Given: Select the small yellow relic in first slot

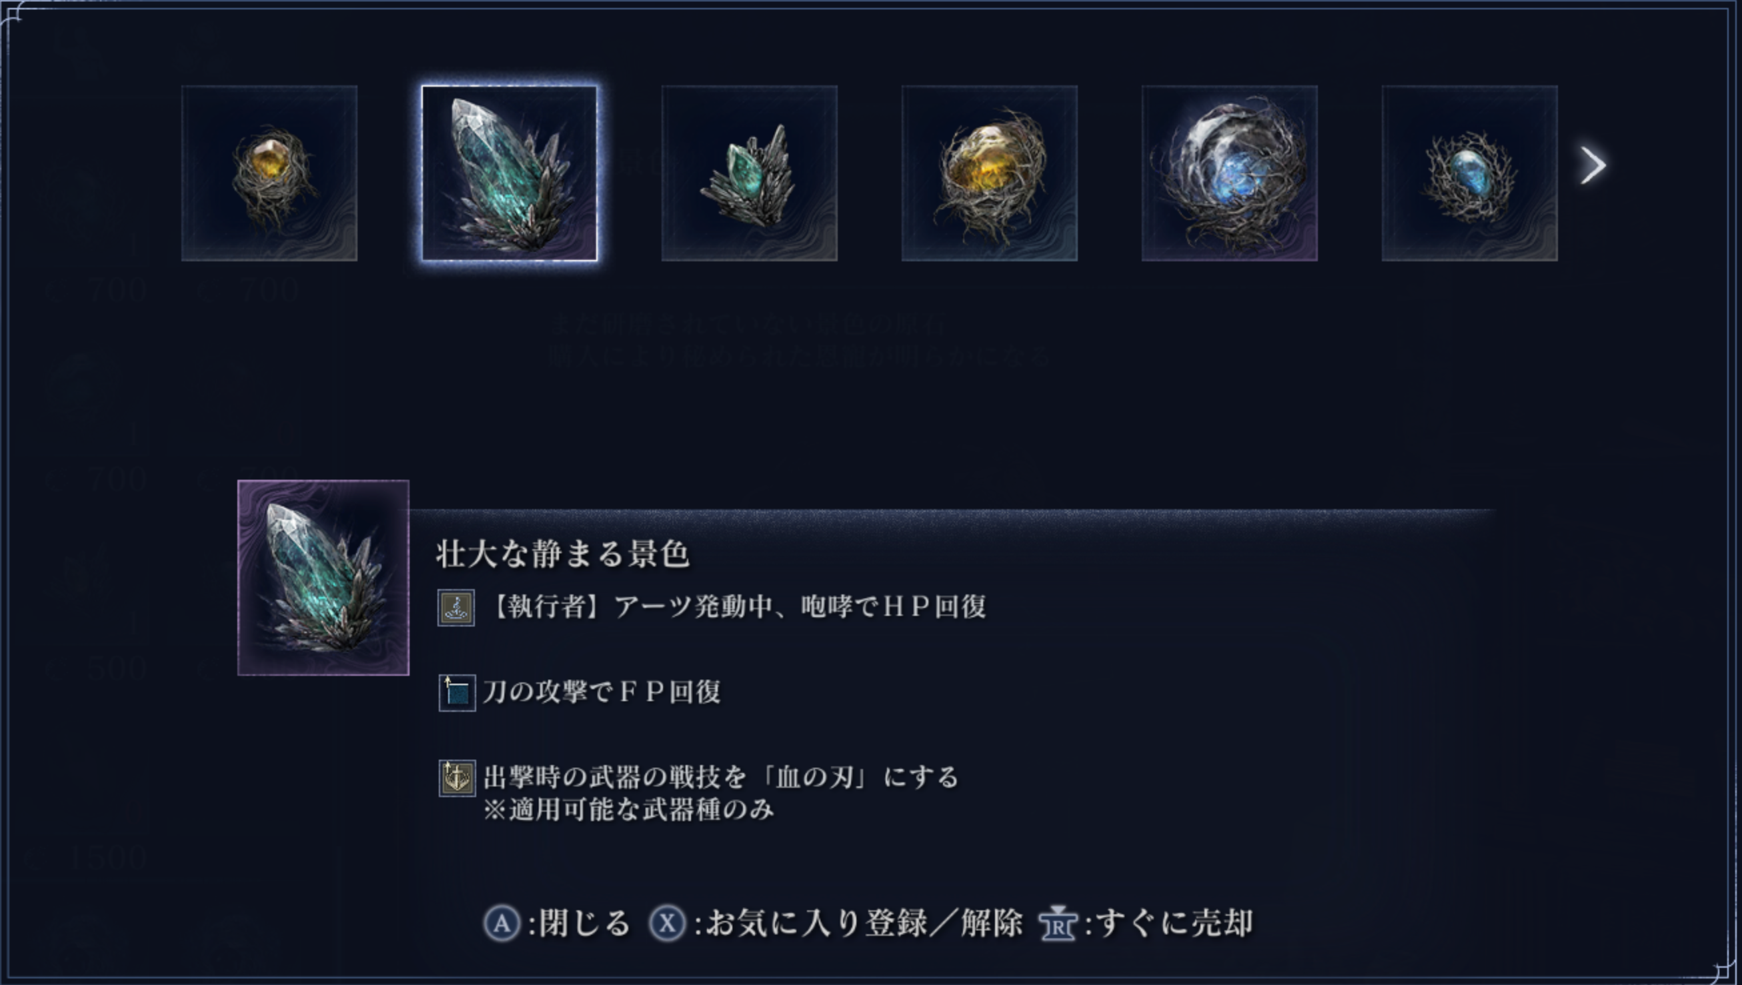Looking at the screenshot, I should (269, 173).
